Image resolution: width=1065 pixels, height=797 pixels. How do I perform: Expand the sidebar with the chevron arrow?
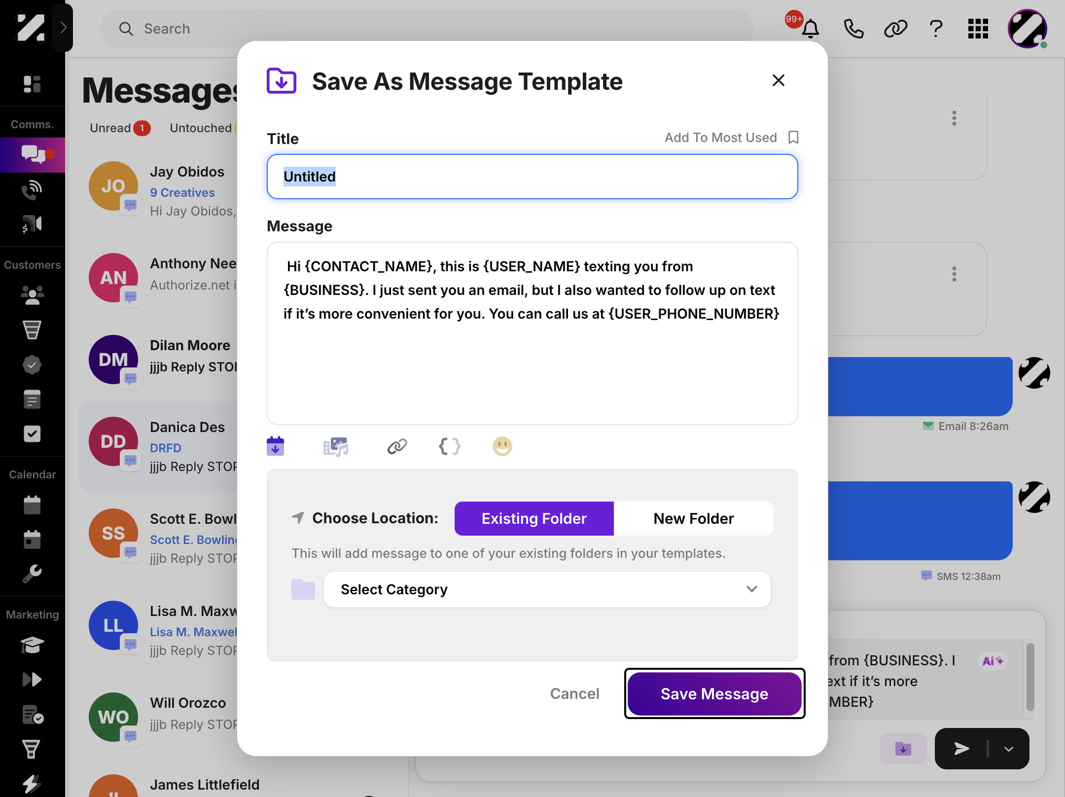click(63, 27)
